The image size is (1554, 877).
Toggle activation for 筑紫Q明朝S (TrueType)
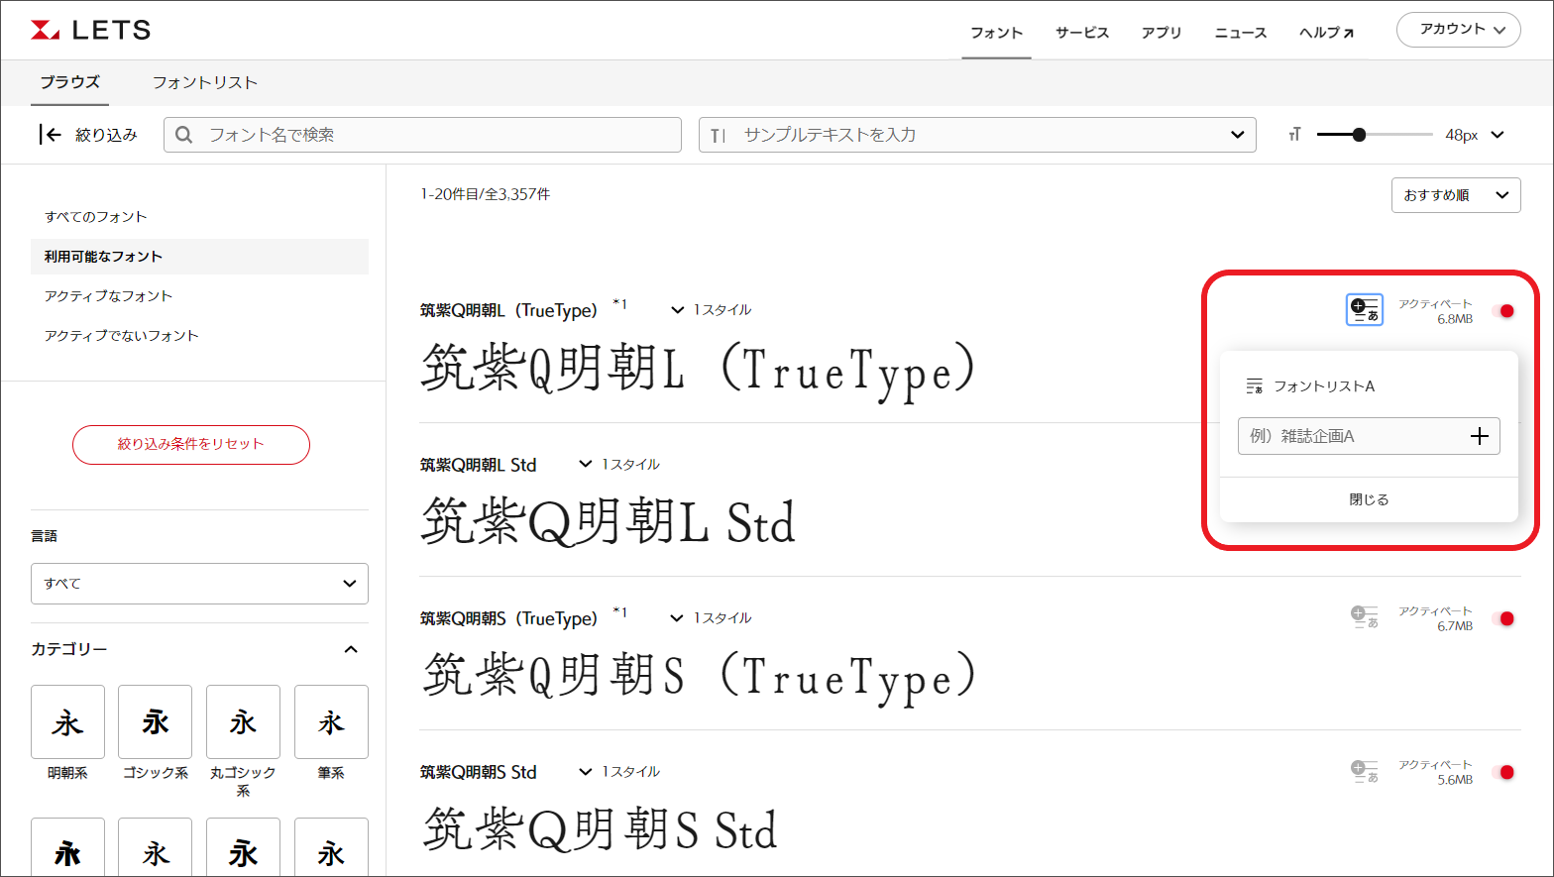[x=1504, y=618]
